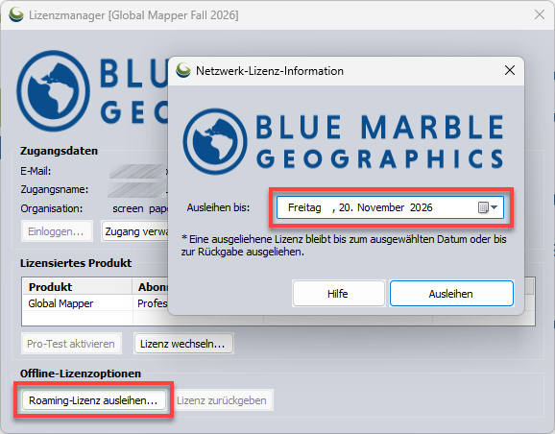555x434 pixels.
Task: Close the Lizenzmanager window
Action: pyautogui.click(x=540, y=14)
